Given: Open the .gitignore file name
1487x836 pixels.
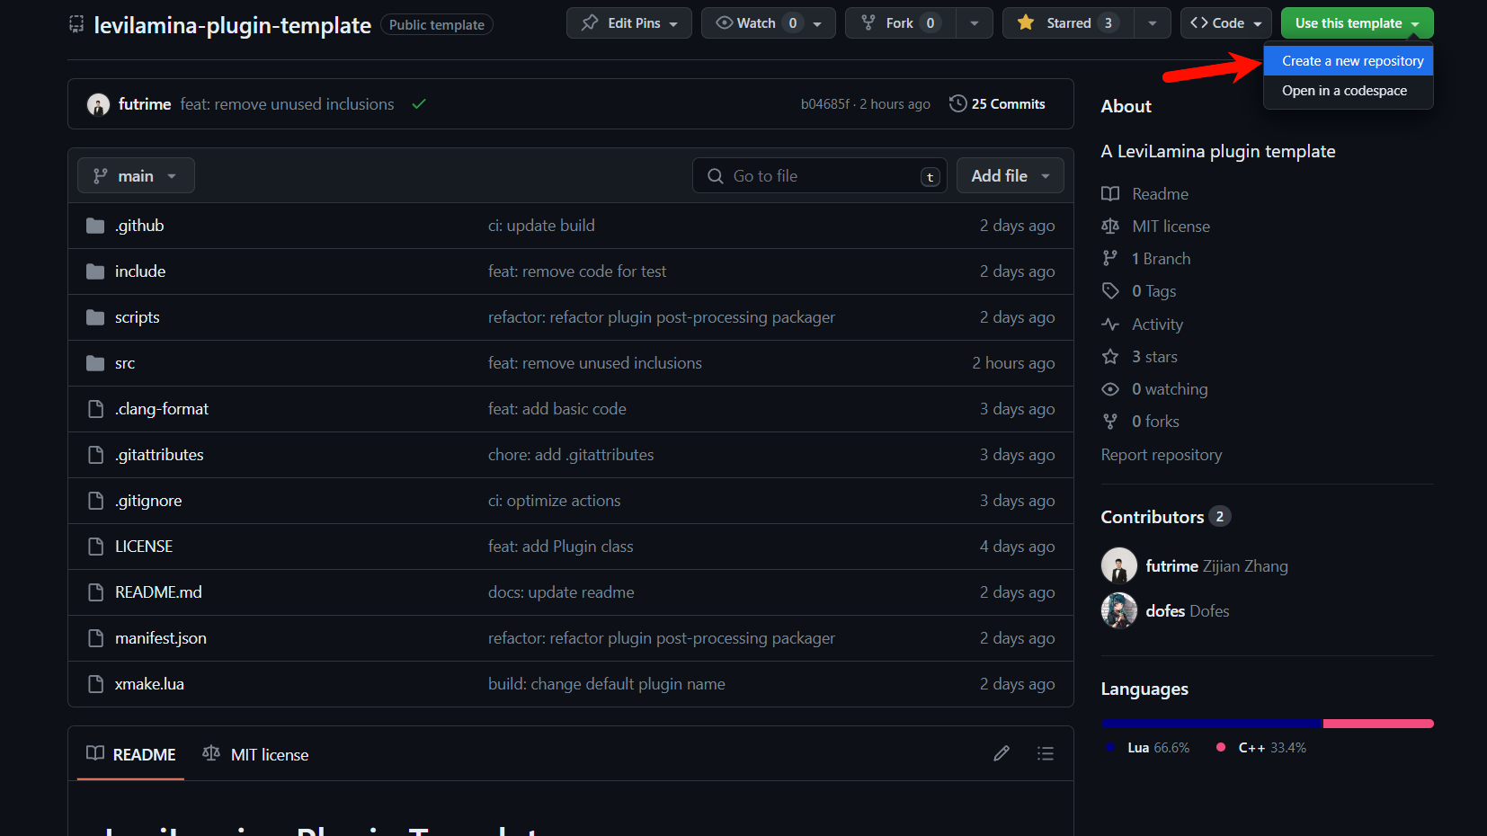Looking at the screenshot, I should click(x=148, y=501).
